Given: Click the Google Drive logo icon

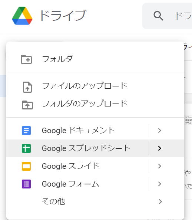Looking at the screenshot, I should [22, 16].
